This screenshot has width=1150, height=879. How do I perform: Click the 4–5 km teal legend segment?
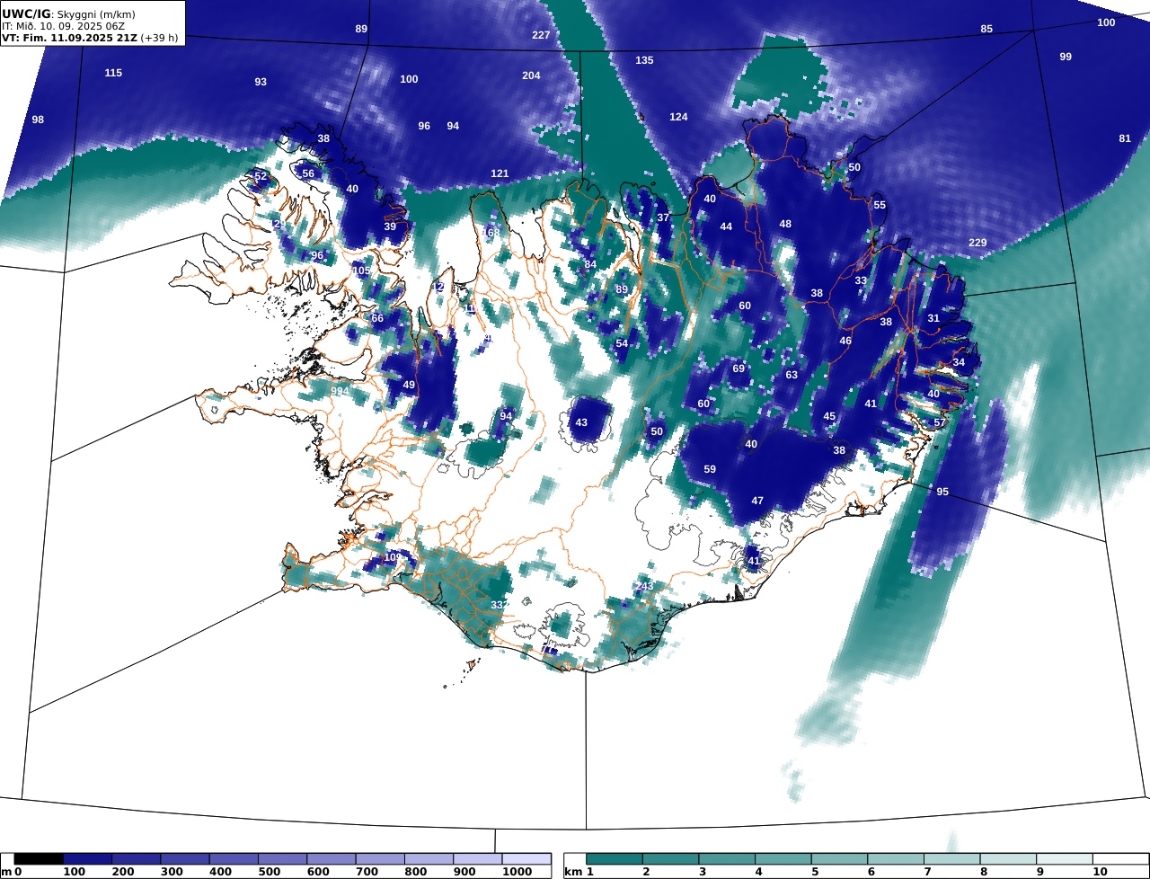(x=783, y=859)
